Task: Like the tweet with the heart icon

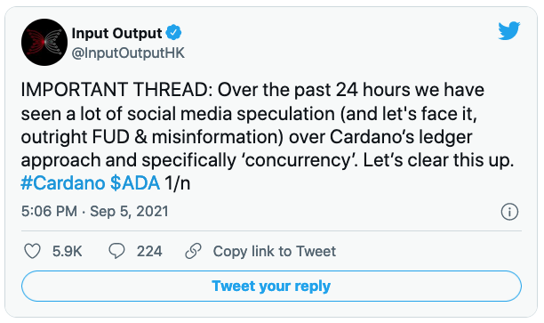Action: (32, 251)
